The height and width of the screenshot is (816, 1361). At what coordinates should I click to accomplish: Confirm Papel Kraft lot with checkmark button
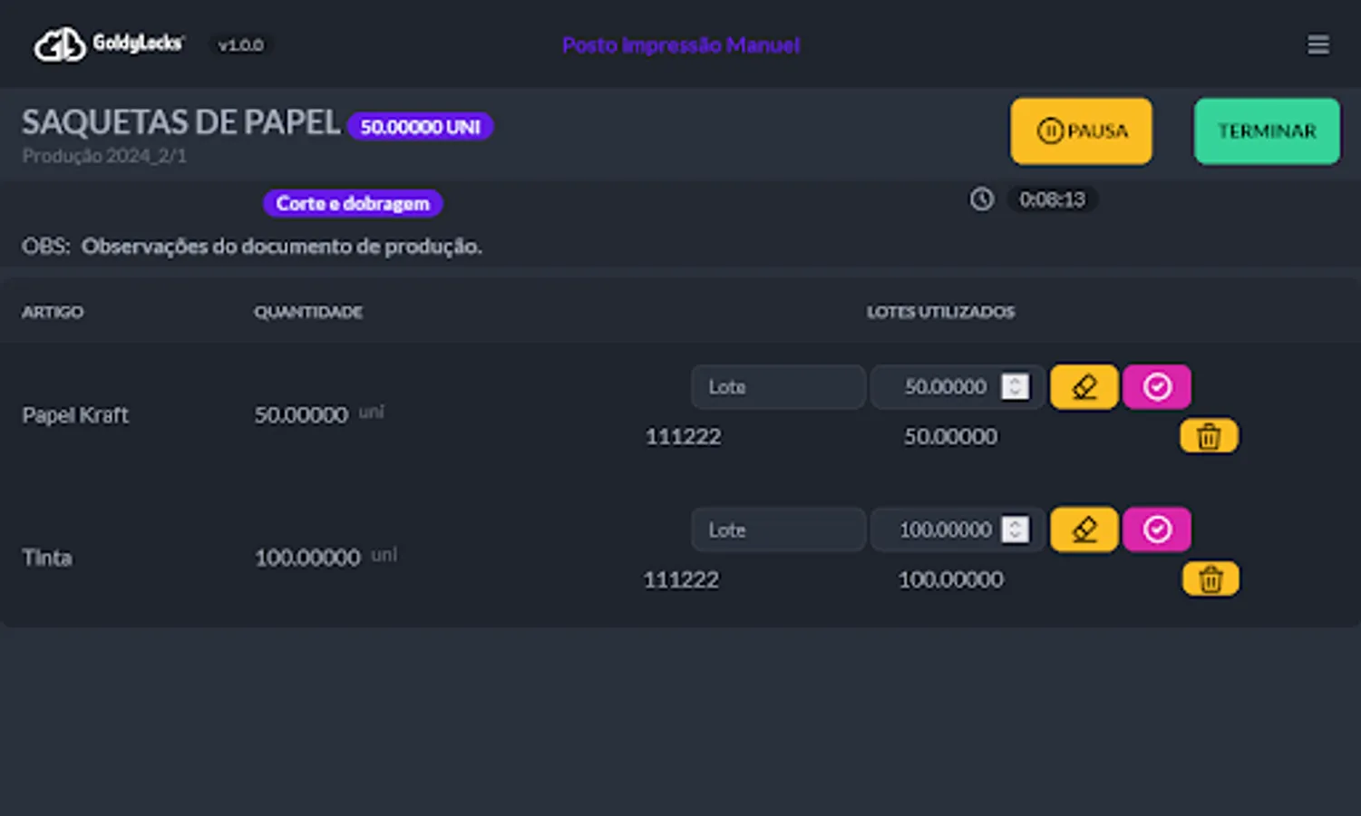[x=1156, y=387]
